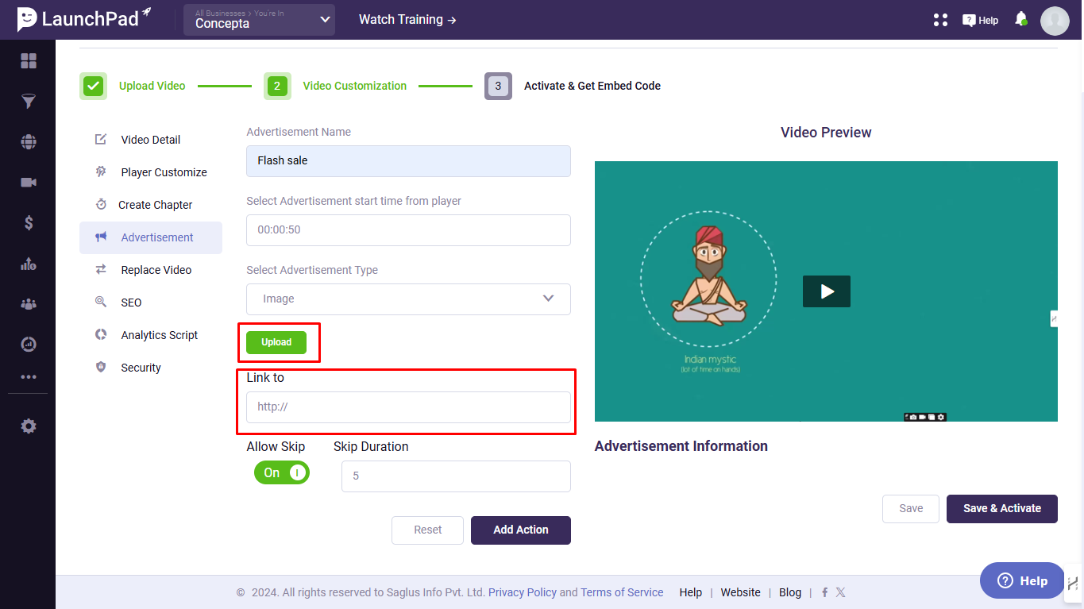1084x609 pixels.
Task: Go to Upload Video step
Action: (x=133, y=86)
